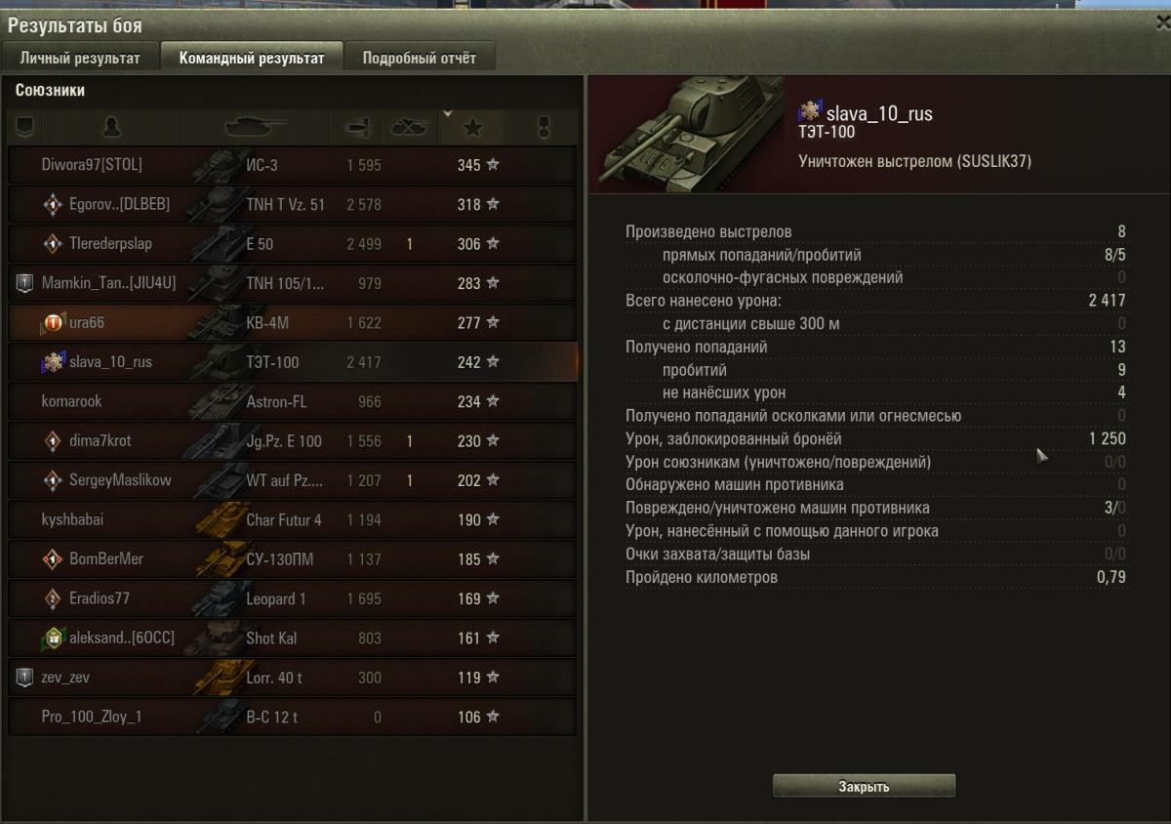
Task: Toggle descending sort arrow above star column
Action: click(448, 113)
